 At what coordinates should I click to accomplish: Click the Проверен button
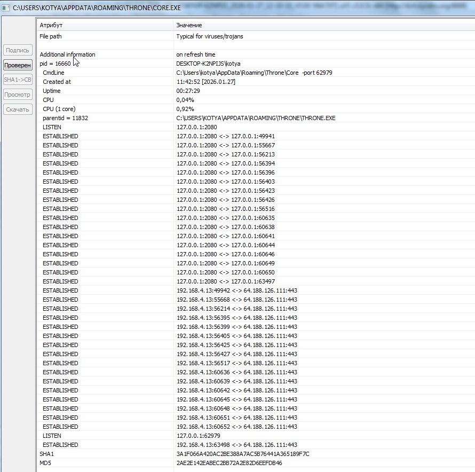pos(18,65)
